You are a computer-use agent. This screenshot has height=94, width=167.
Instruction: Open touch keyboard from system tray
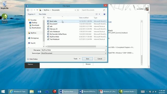[143, 92]
